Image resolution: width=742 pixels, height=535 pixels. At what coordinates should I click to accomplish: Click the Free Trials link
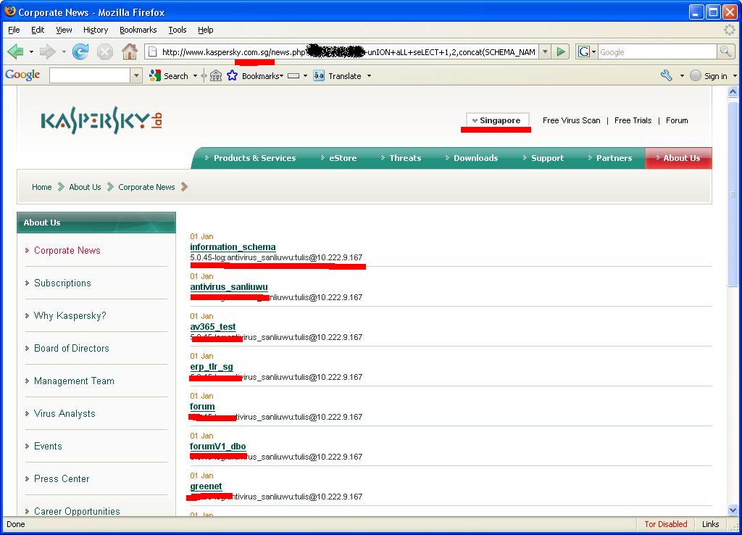coord(633,120)
